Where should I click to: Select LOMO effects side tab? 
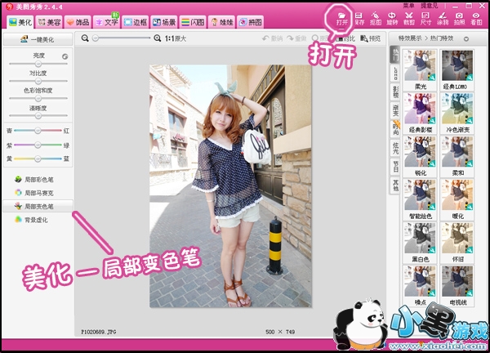[395, 74]
